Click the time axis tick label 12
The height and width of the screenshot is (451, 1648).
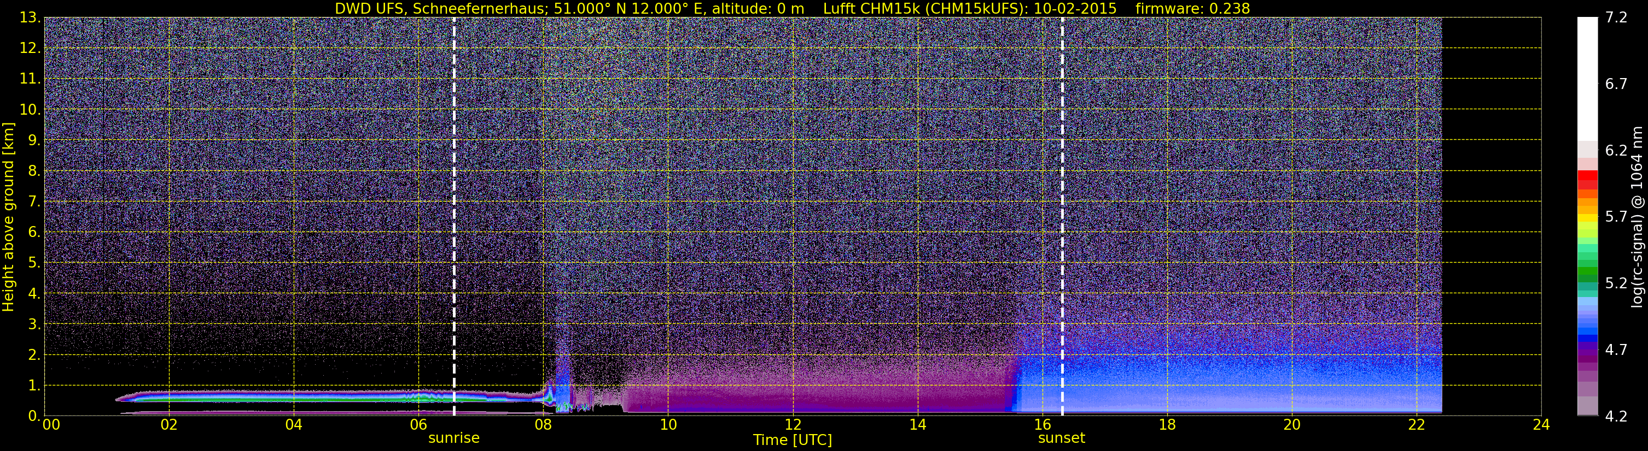coord(793,425)
